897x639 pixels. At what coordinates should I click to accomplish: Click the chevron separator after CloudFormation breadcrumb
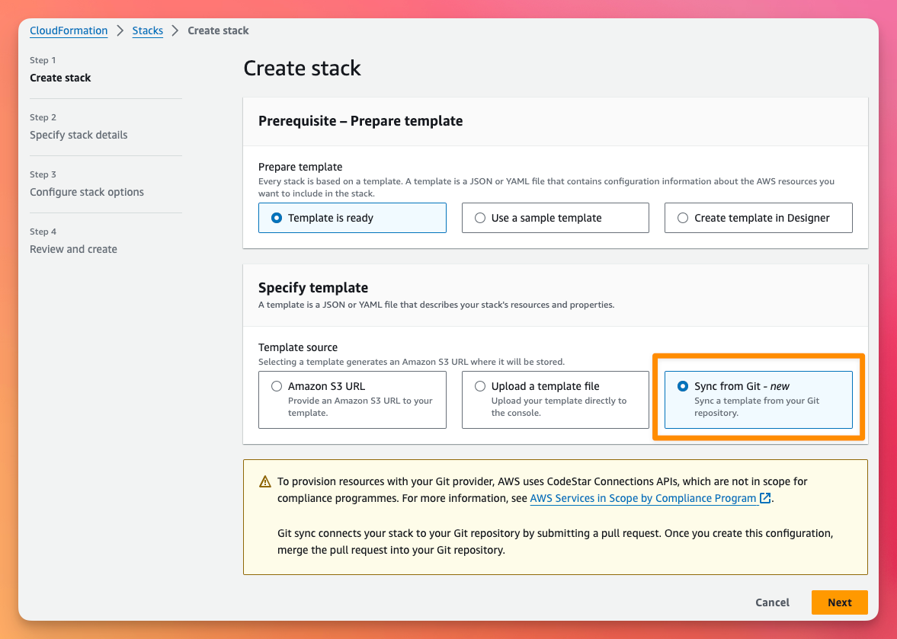[120, 31]
